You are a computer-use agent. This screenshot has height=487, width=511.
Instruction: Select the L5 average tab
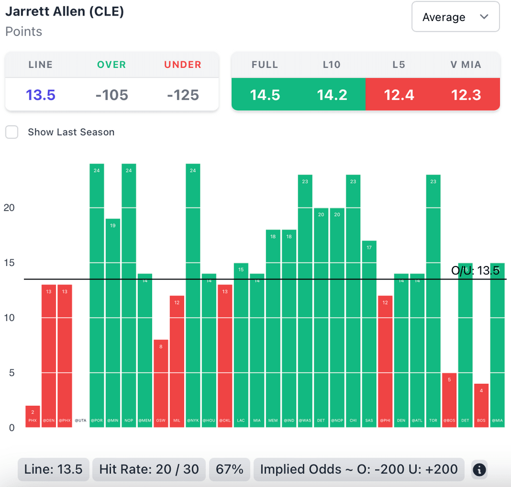(399, 94)
